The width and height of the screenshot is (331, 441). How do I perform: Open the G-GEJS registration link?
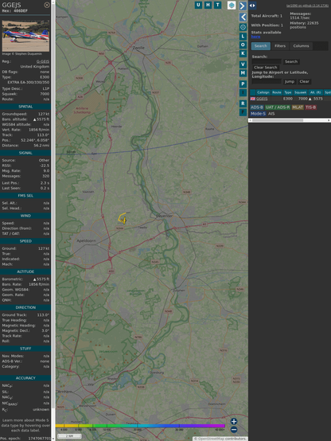tap(43, 61)
